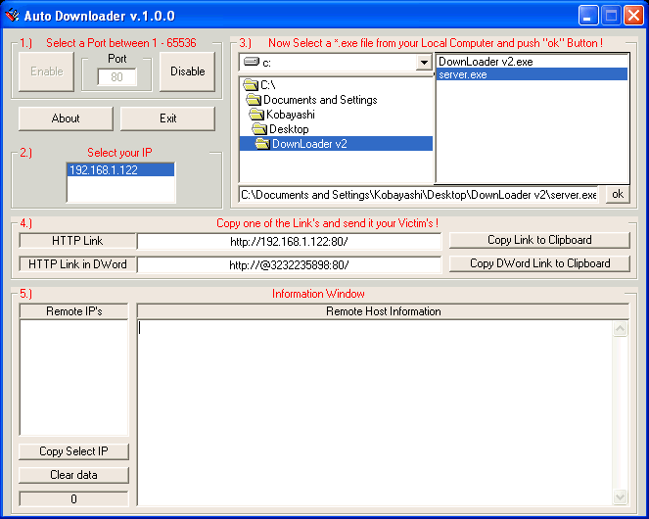649x519 pixels.
Task: Select the Documents and Settings folder
Action: [319, 100]
